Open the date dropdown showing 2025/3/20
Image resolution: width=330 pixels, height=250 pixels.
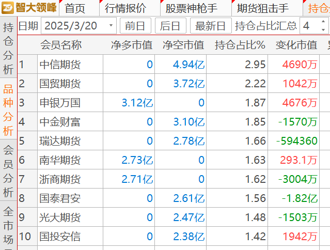tap(78, 26)
